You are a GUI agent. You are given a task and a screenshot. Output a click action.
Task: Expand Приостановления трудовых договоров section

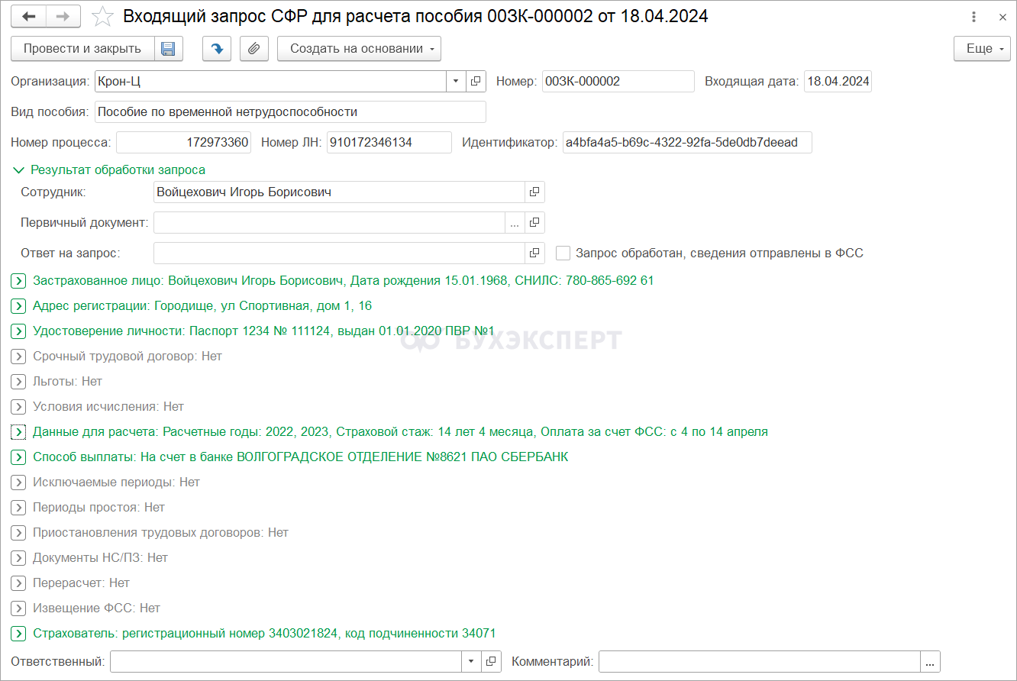tap(19, 533)
